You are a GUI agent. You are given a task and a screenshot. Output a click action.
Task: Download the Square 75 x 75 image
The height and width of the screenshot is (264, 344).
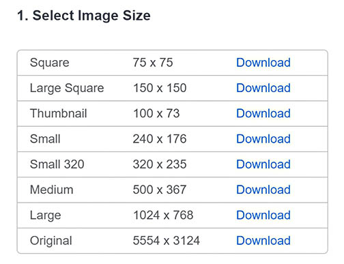tap(263, 63)
